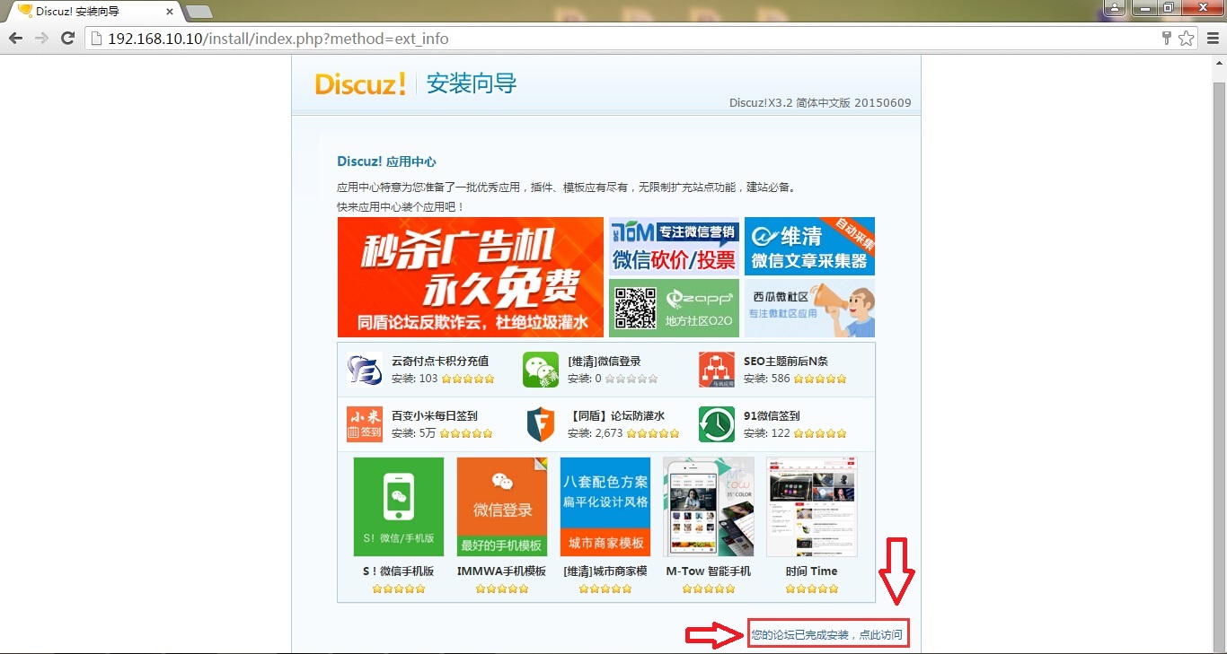
Task: Click the 云奇付点卡积分充值 app icon
Action: (x=365, y=370)
